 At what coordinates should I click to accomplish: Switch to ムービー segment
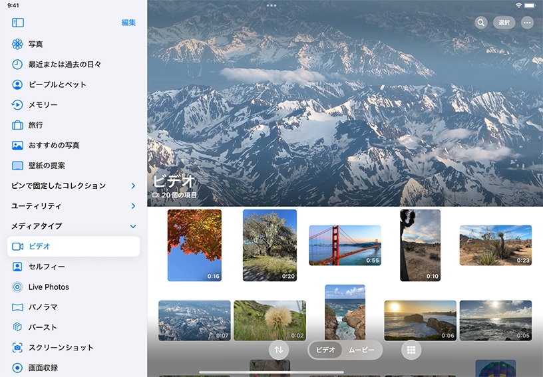coord(361,350)
